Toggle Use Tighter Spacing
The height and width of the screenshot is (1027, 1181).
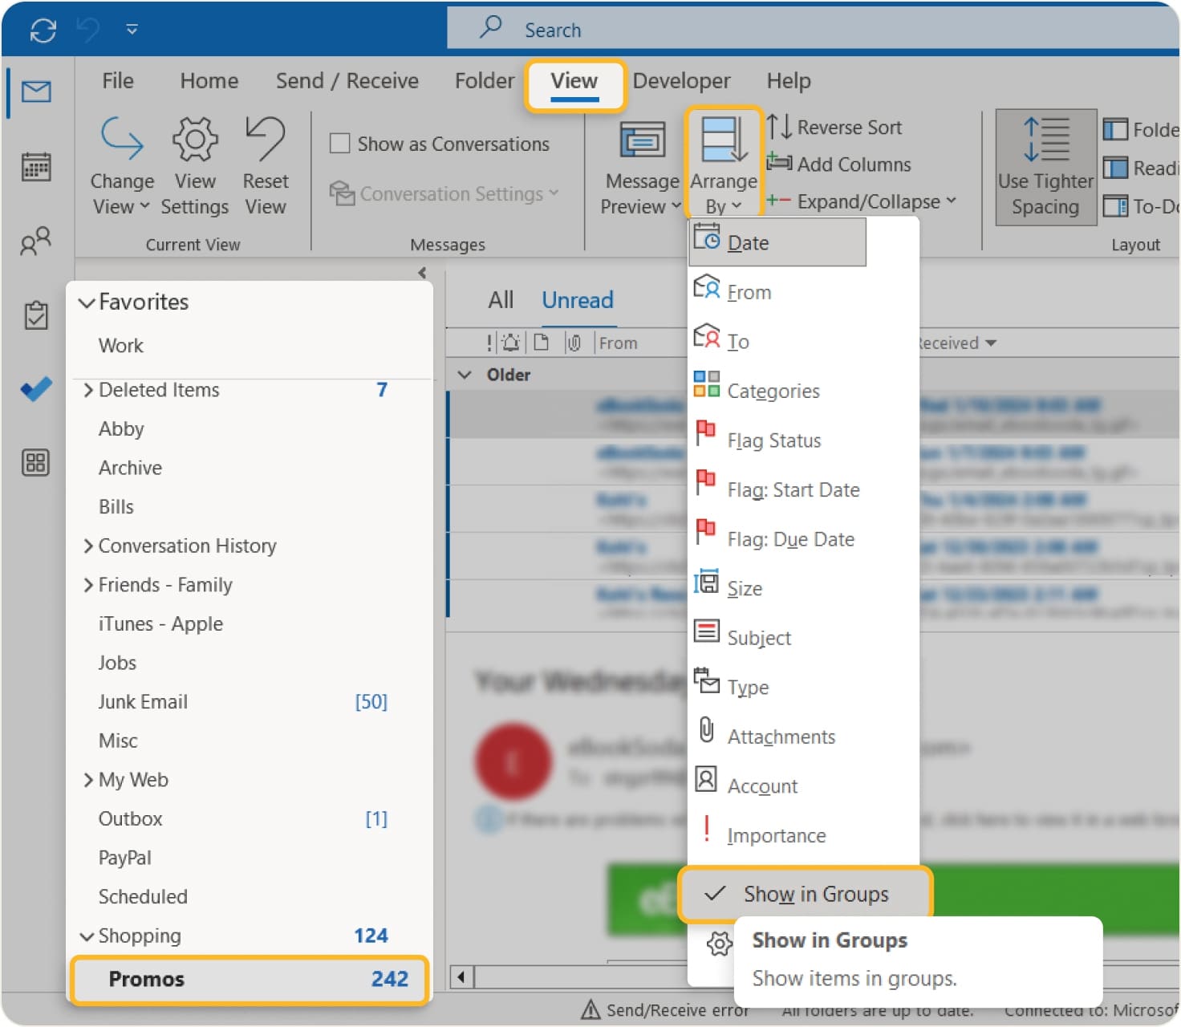pos(1045,167)
